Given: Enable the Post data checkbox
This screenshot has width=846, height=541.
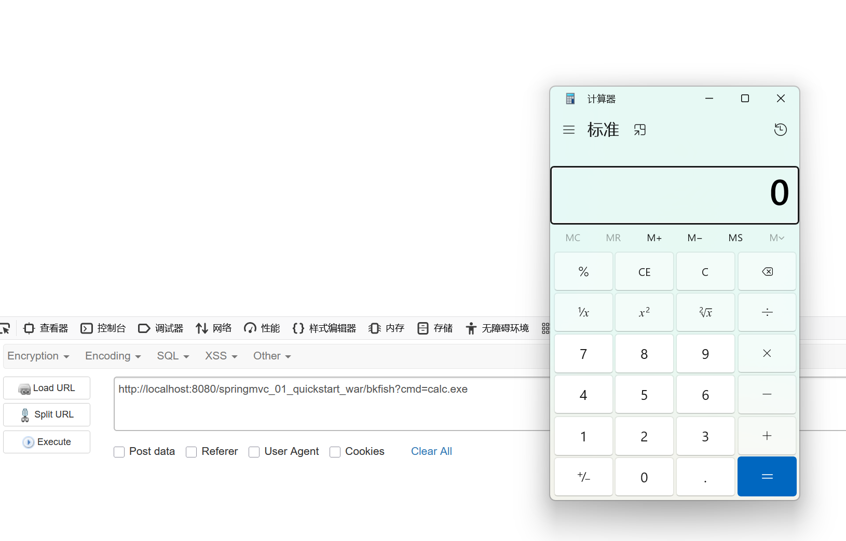Looking at the screenshot, I should [x=119, y=452].
